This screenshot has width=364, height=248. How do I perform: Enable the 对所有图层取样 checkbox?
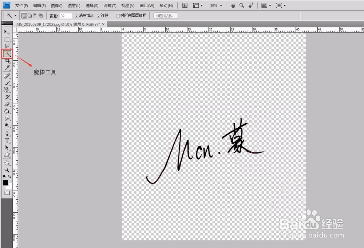117,16
